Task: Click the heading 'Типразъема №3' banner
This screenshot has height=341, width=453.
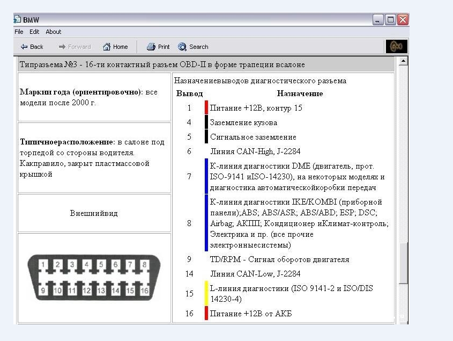Action: click(206, 64)
